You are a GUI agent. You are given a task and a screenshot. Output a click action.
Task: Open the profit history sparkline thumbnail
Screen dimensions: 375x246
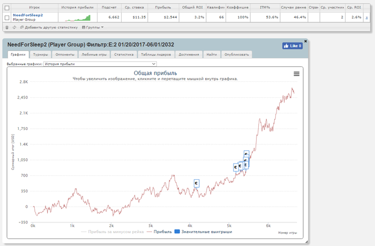[x=78, y=18]
